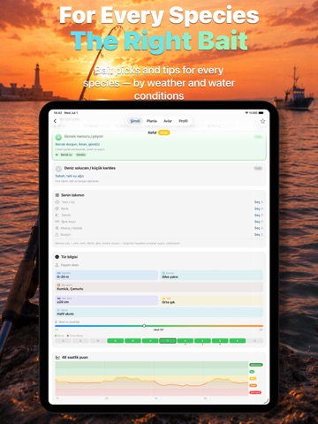
Task: Click the Hafif akıntı current tile
Action: coord(159,313)
